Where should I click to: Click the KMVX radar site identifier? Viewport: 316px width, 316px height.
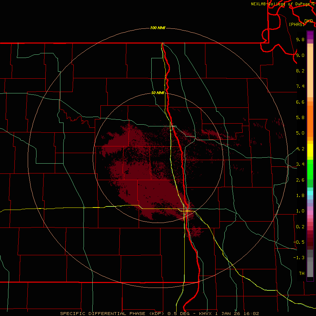point(205,314)
